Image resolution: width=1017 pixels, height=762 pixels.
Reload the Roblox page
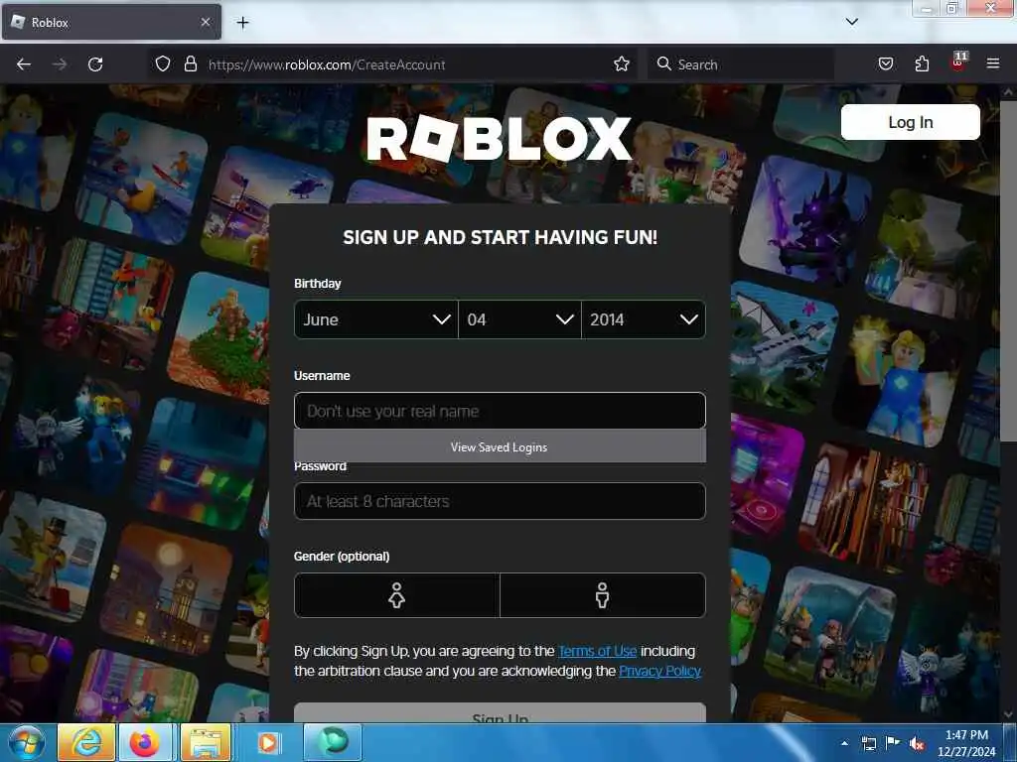point(95,64)
